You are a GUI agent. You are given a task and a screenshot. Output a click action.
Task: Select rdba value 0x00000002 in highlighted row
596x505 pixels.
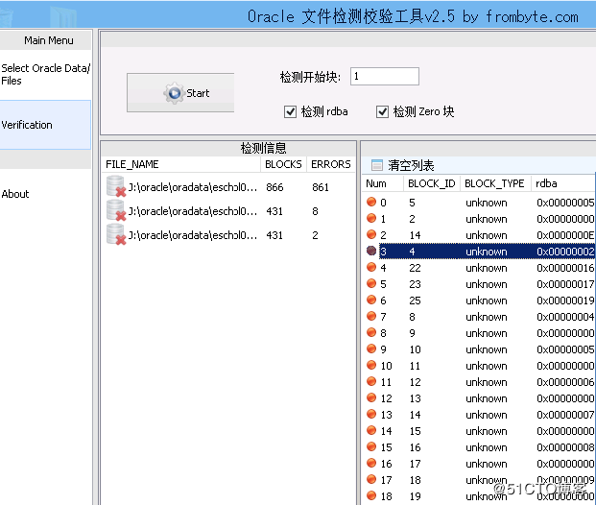tap(565, 252)
